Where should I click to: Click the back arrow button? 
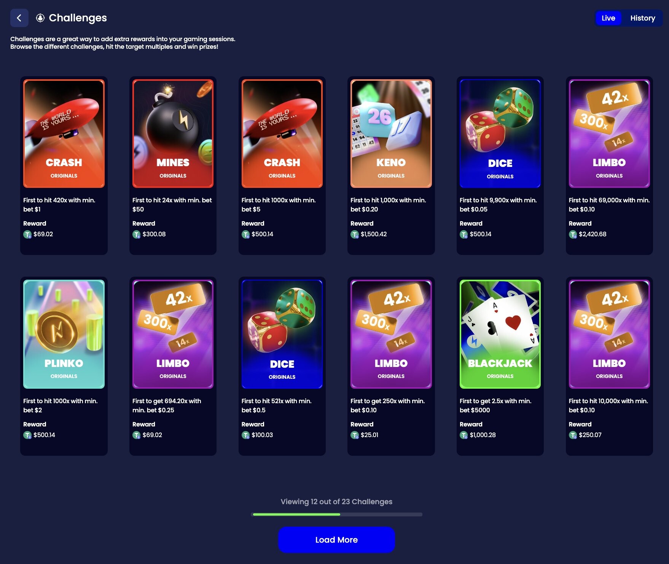19,18
